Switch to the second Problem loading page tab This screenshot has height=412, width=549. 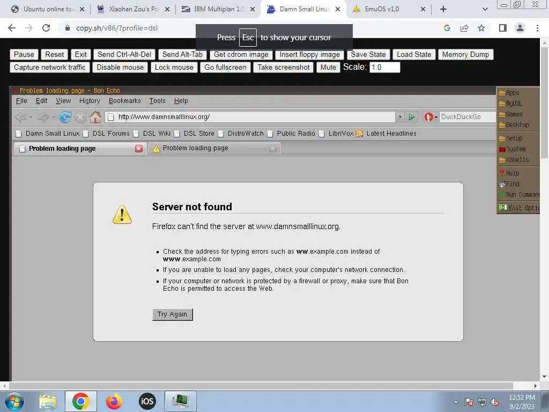click(214, 148)
